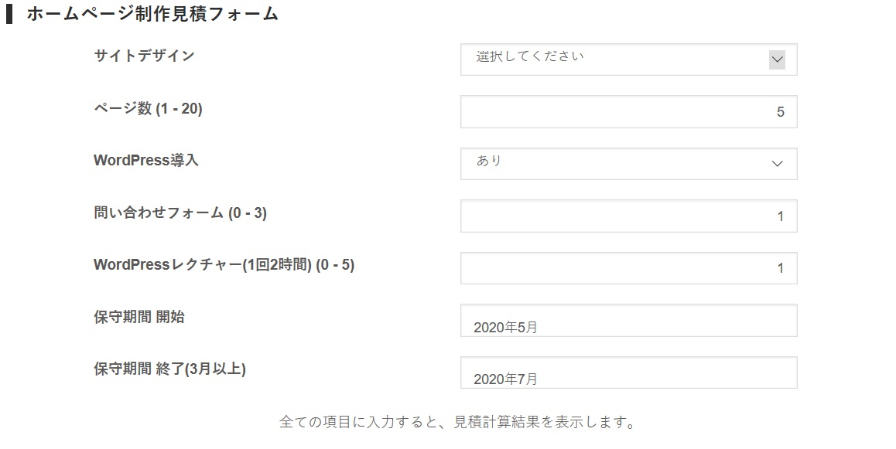The image size is (896, 449).
Task: Click the サイトデザイン label
Action: (x=144, y=56)
